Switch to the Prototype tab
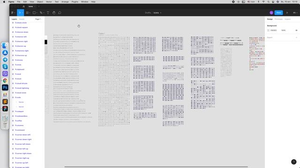The image size is (300, 168). [278, 19]
